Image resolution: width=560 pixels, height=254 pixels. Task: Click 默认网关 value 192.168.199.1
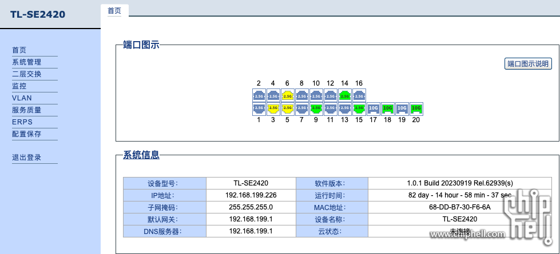coord(251,219)
